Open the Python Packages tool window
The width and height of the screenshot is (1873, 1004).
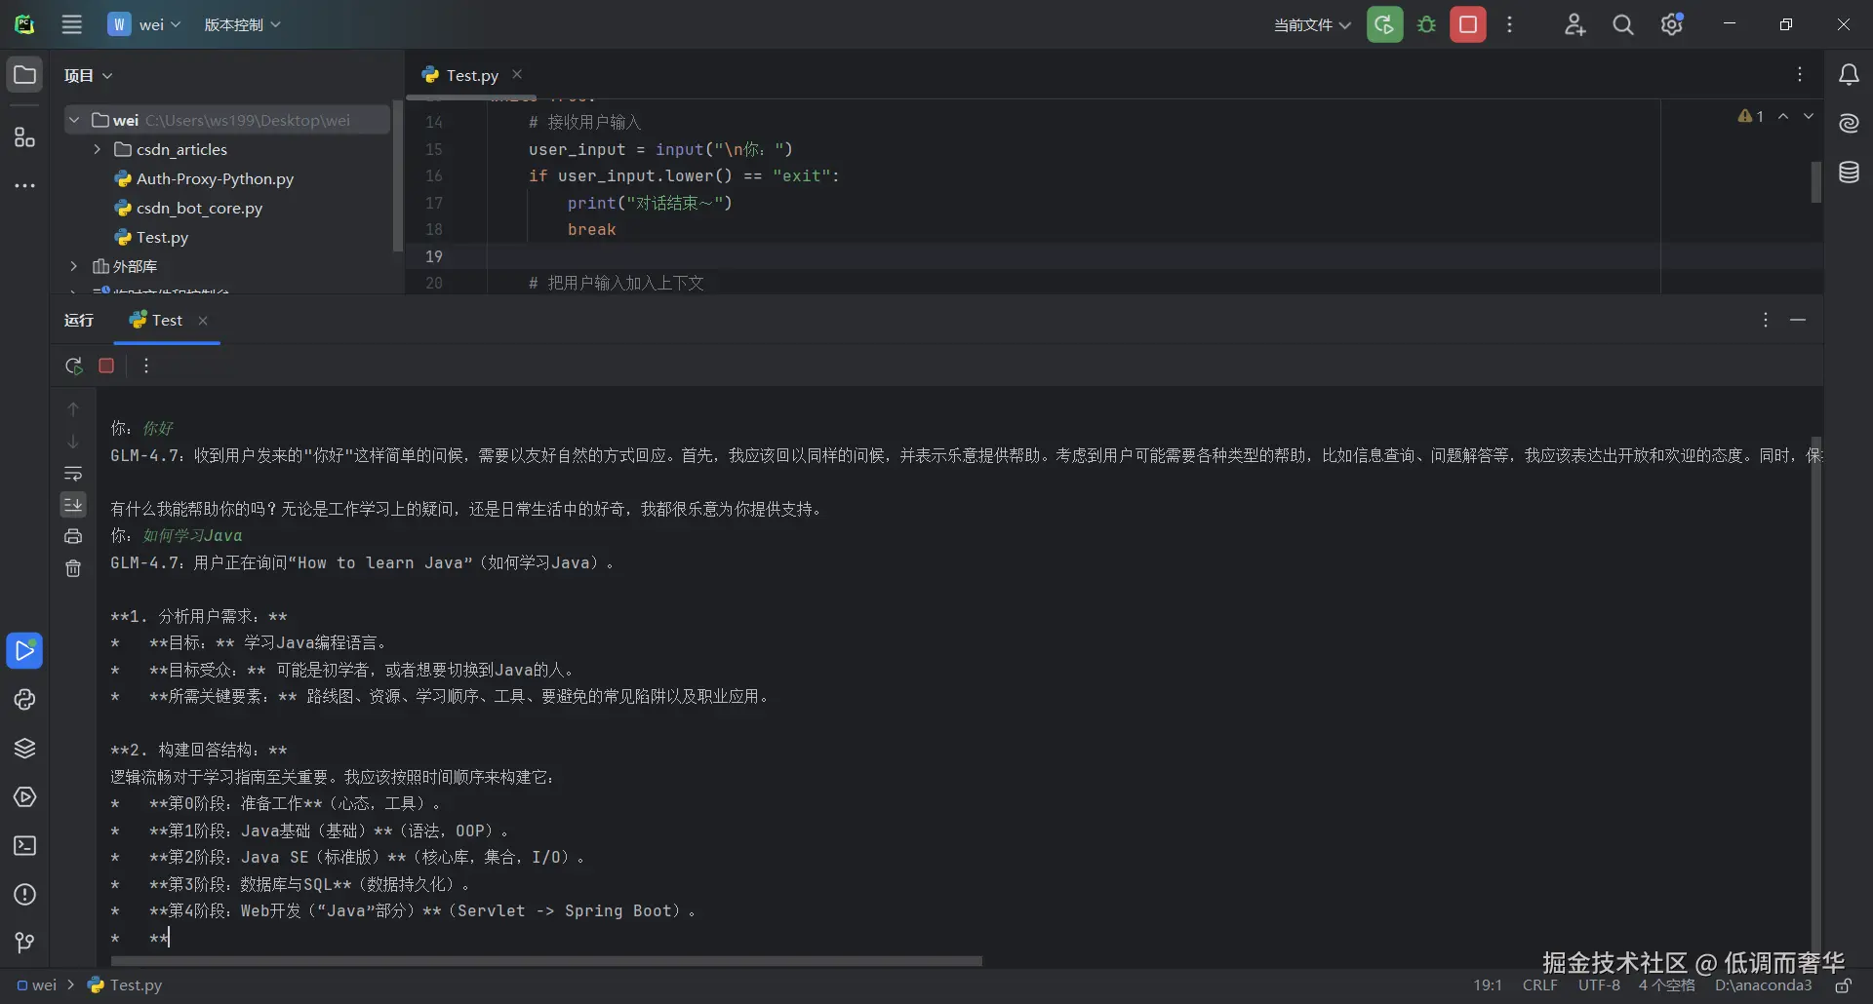point(24,749)
